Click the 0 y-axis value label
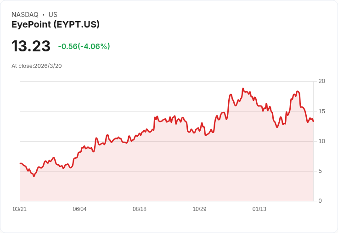This screenshot has width=338, height=233. (x=321, y=201)
